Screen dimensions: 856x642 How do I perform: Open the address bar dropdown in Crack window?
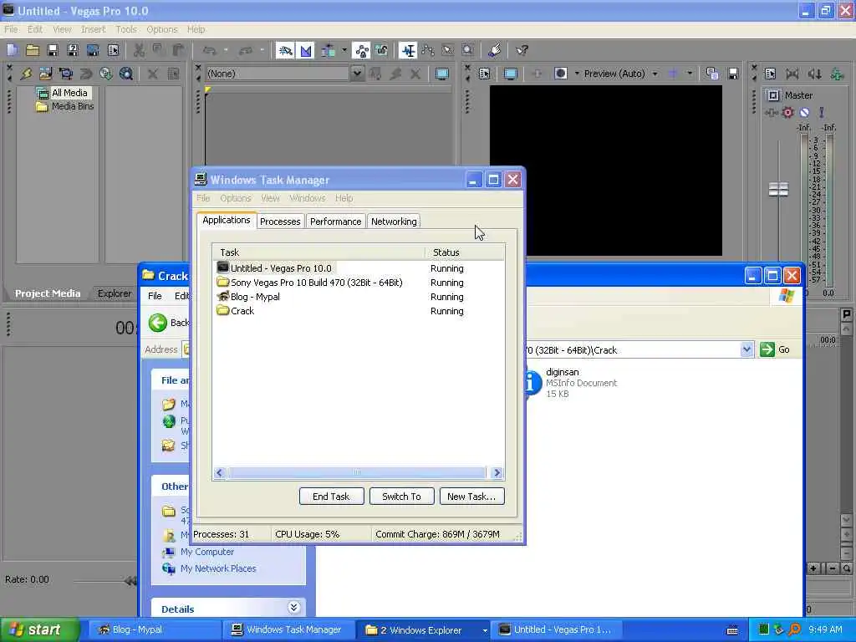[746, 349]
